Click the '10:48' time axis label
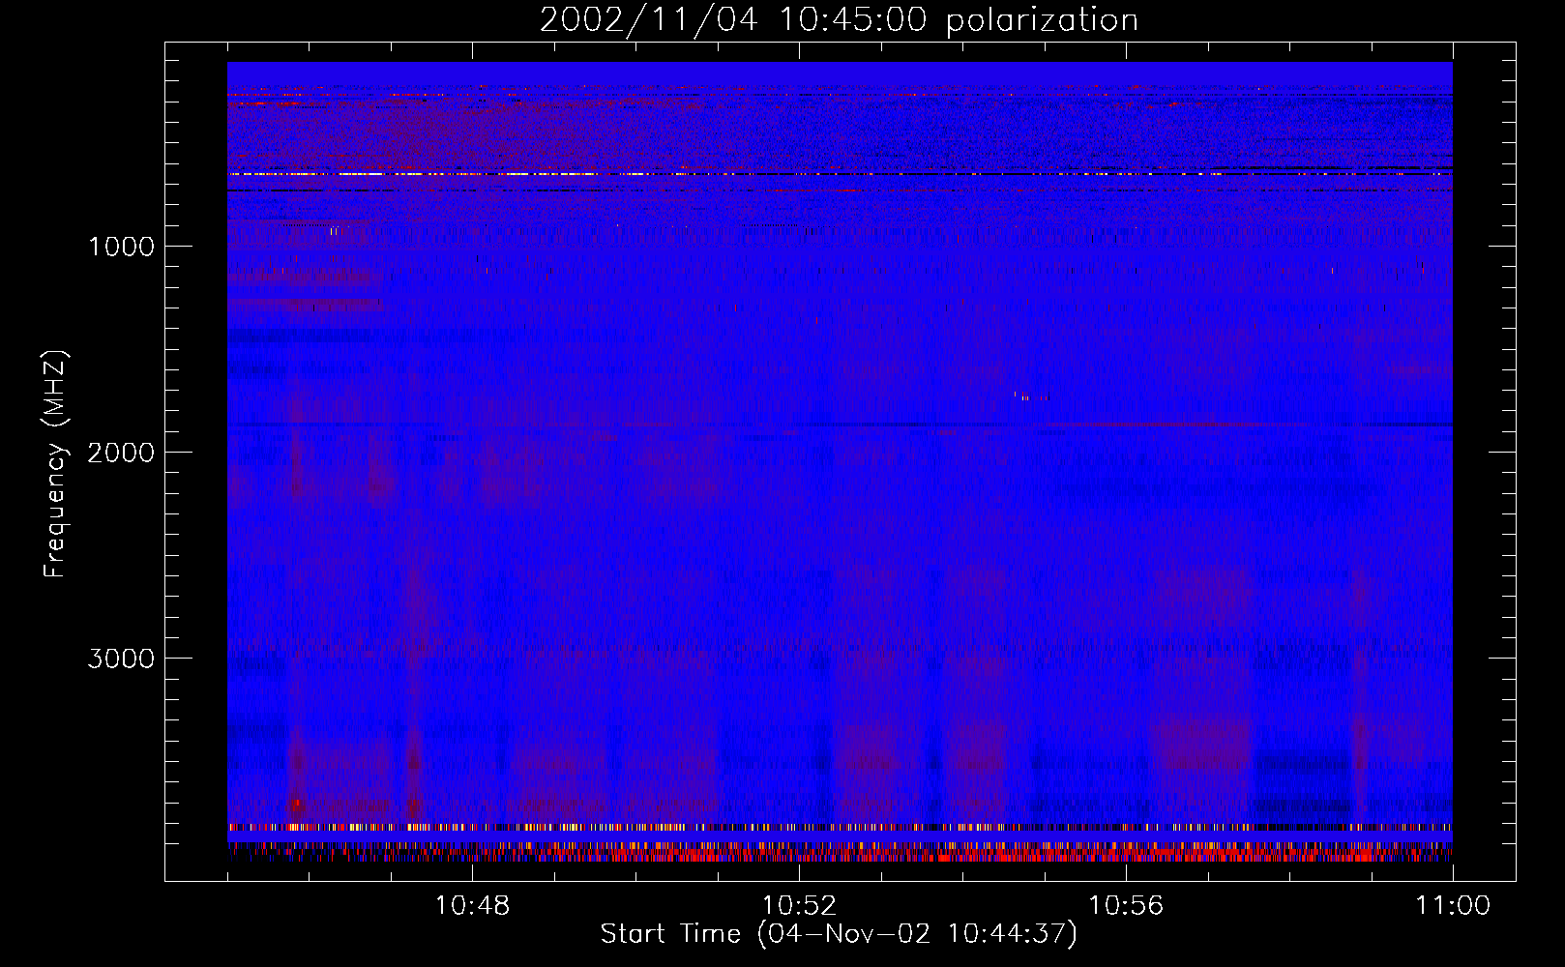 tap(472, 906)
